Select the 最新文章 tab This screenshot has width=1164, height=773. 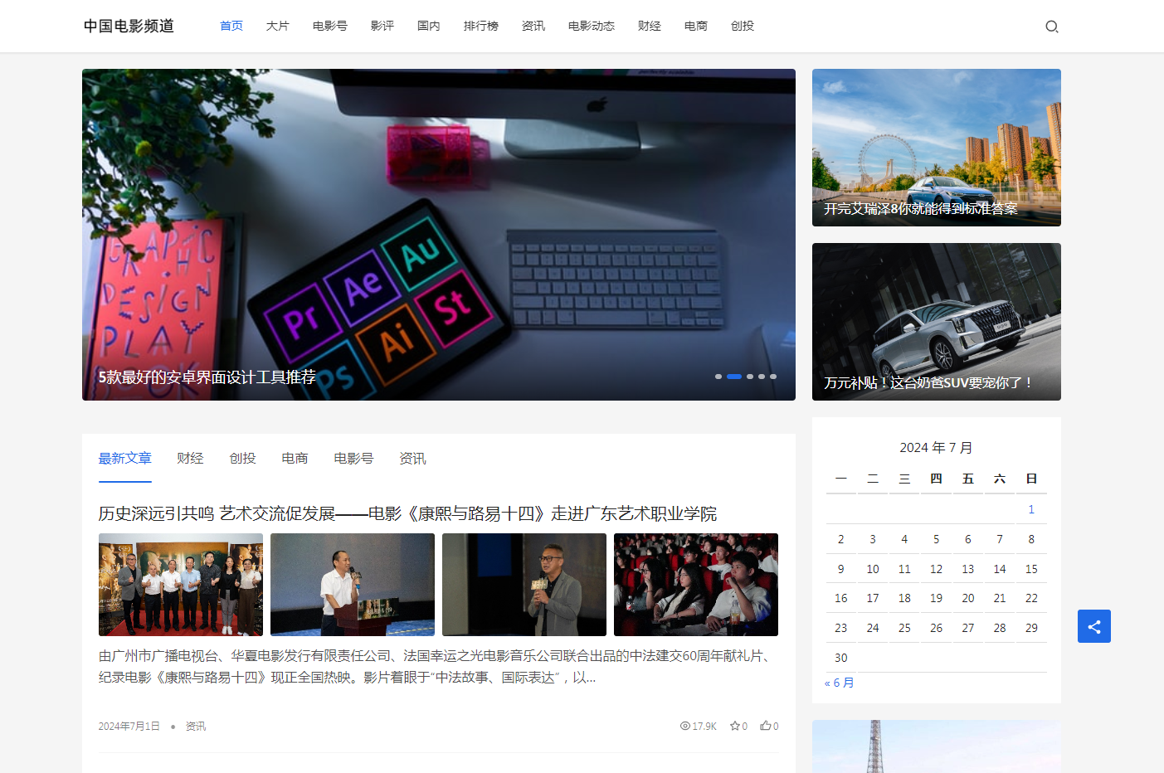pos(125,459)
